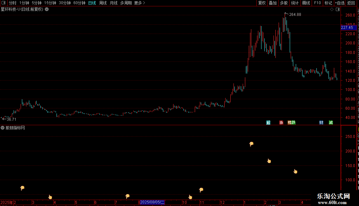Image resolution: width=359 pixels, height=206 pixels.
Task: Click the pointing hand signal near 150.0 level
Action: (295, 171)
